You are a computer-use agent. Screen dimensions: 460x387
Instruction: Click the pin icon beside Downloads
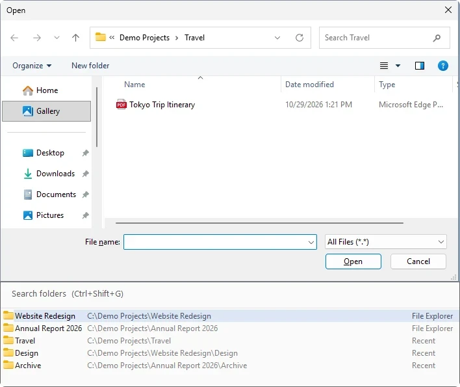85,174
